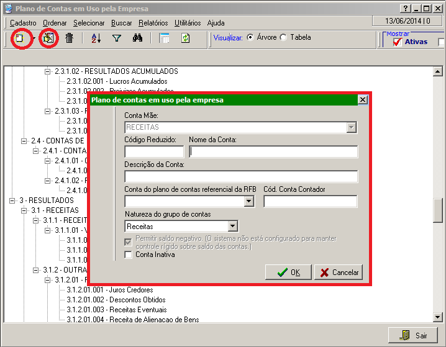Open the Relatórios menu
Image resolution: width=446 pixels, height=347 pixels.
coord(153,23)
